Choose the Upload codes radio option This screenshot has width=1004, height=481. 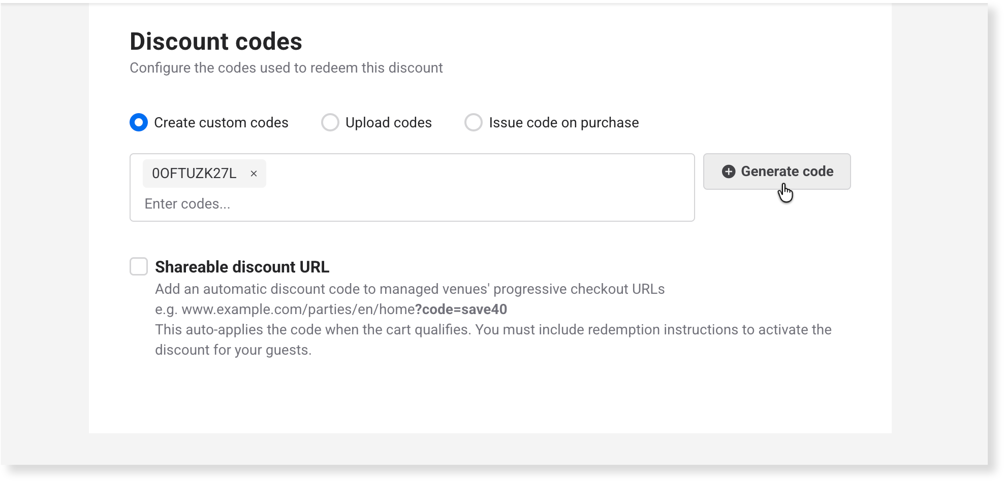click(x=330, y=122)
